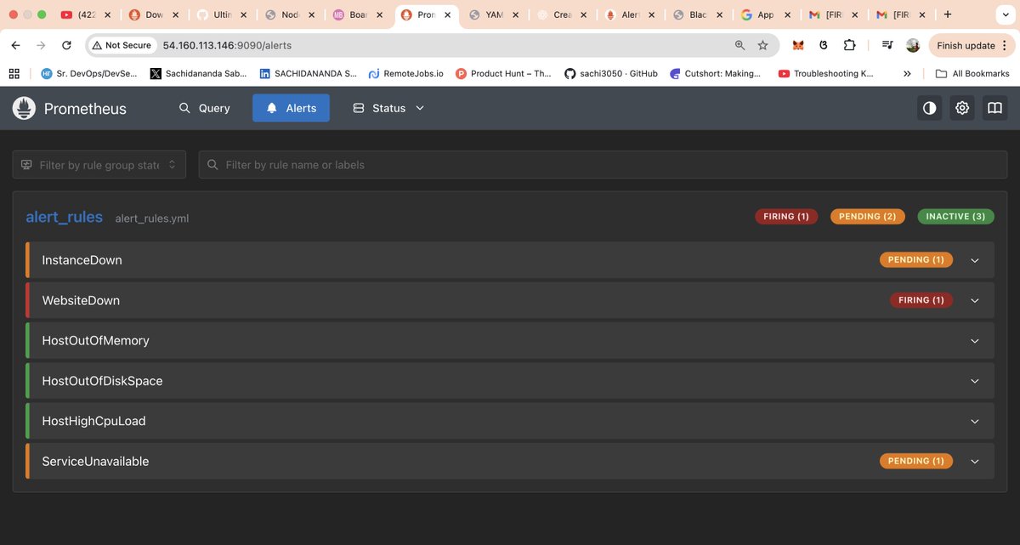The height and width of the screenshot is (545, 1020).
Task: Open the MetaMask fox extension
Action: (x=797, y=45)
